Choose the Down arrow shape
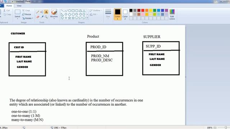230x129 pixels. (62, 18)
